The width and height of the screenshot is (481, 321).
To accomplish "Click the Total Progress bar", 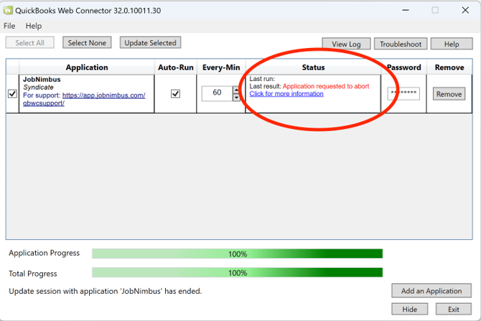I will [238, 272].
